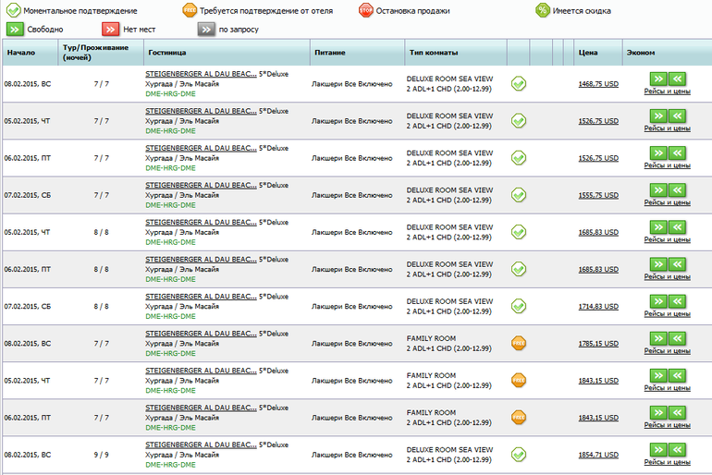
Task: Click green forward arrows button in 1555,75 USD row
Action: point(657,189)
